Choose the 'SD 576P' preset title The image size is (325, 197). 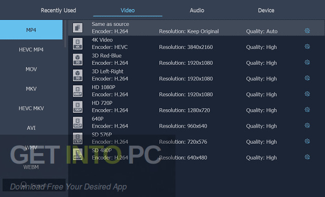pyautogui.click(x=102, y=135)
